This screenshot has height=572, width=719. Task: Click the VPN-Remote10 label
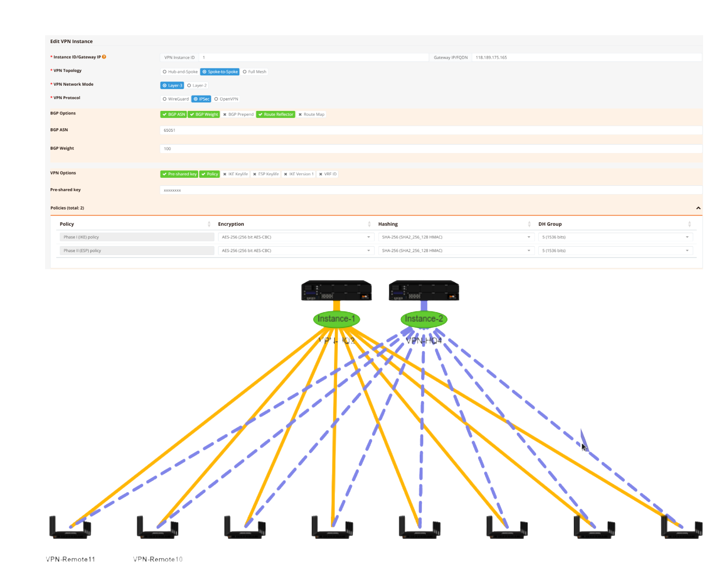[x=158, y=559]
